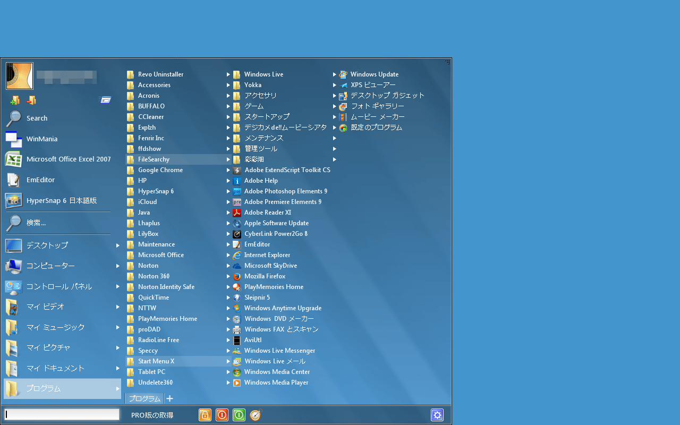Expand the コンピューター submenu arrow
The width and height of the screenshot is (680, 425).
(x=118, y=266)
